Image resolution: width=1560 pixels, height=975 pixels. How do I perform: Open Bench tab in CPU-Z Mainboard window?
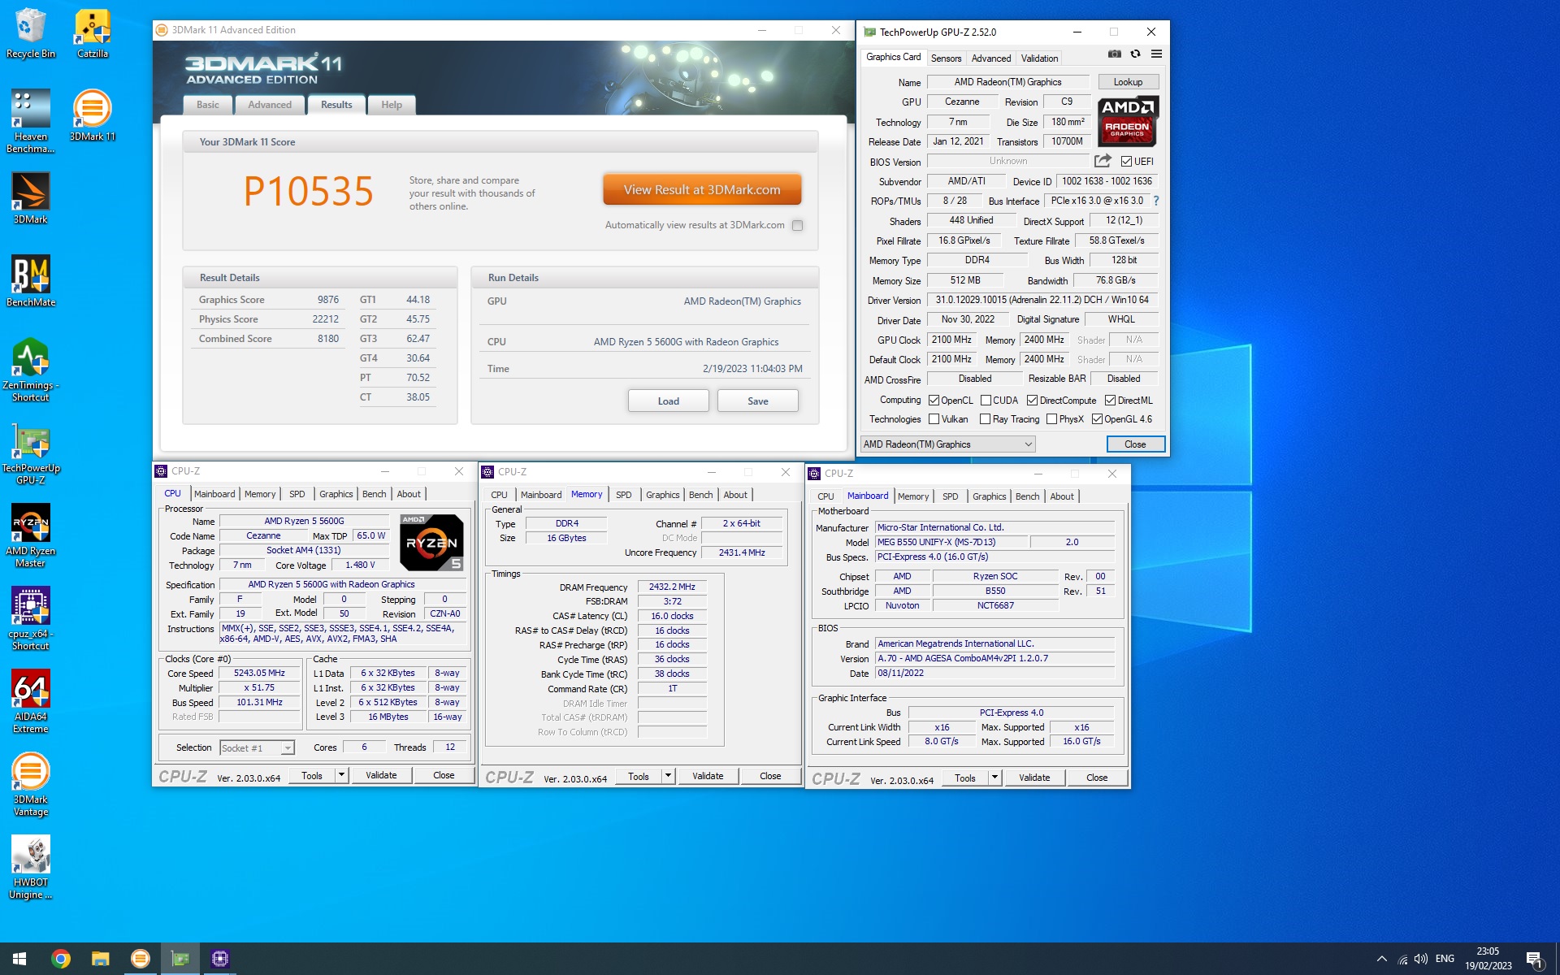[x=1027, y=496]
